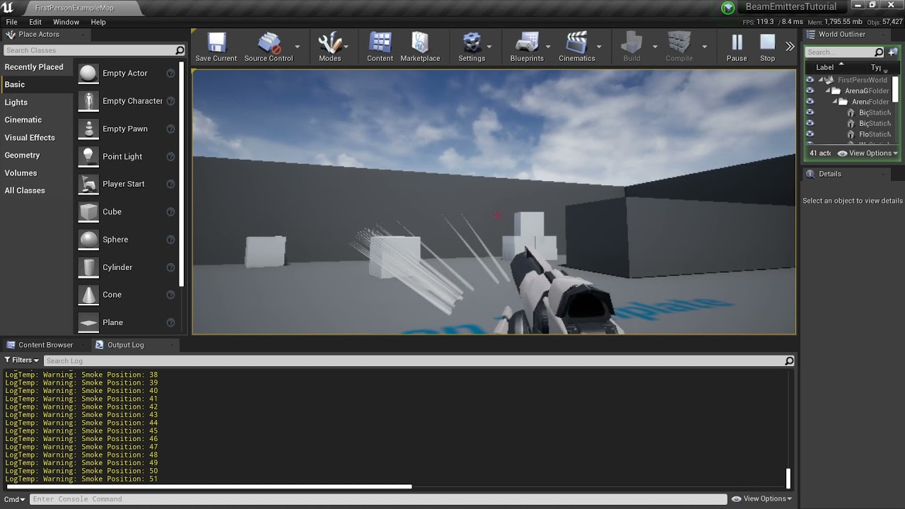905x509 pixels.
Task: Click the greyed-out Compile toolbar icon
Action: tap(679, 42)
